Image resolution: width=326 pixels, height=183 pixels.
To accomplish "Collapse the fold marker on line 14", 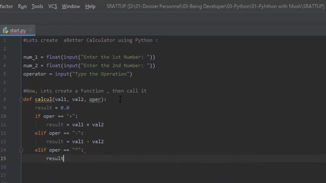I will (21, 150).
